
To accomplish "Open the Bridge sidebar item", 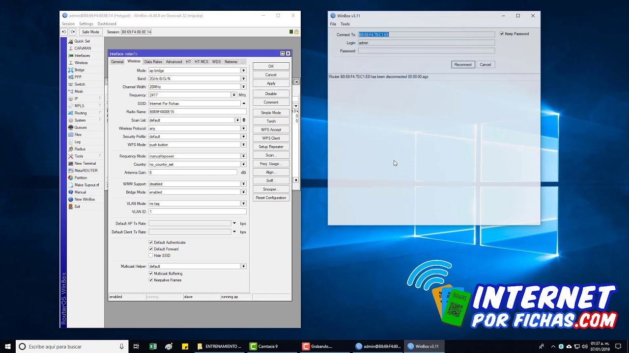I will click(79, 70).
